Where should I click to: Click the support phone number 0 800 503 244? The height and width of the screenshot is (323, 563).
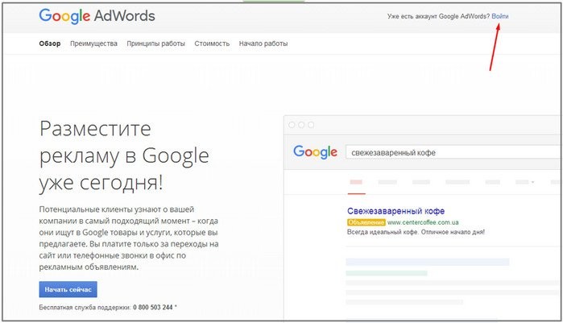pos(153,308)
